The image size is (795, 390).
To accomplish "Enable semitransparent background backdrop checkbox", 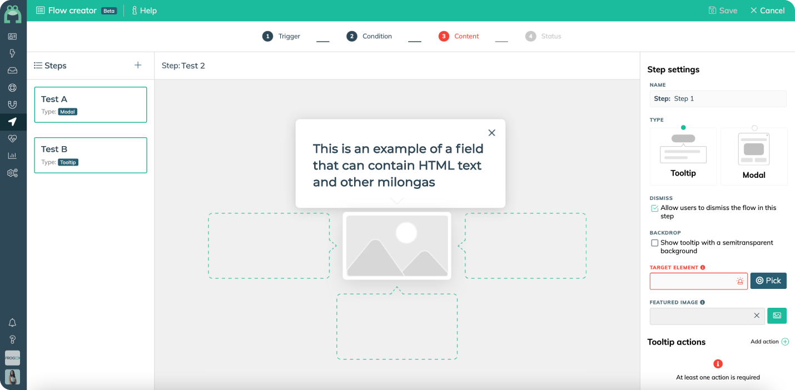I will click(654, 243).
